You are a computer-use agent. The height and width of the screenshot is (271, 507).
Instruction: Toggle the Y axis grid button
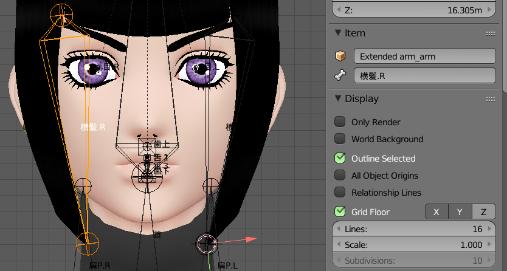point(460,212)
